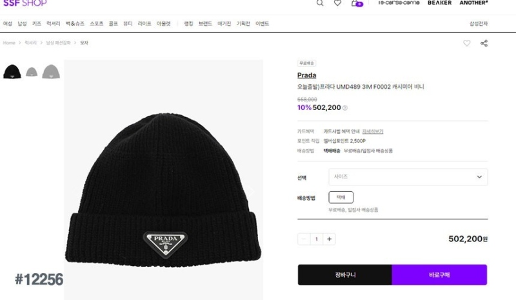
Task: Go to SSF SHOP home logo
Action: [x=25, y=3]
